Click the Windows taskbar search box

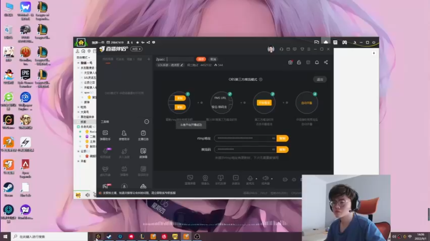point(49,236)
